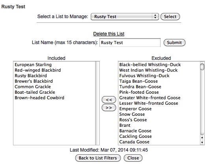Screen dimensions: 215x165
Task: Select Canada Goose in Excluded list
Action: (159, 142)
